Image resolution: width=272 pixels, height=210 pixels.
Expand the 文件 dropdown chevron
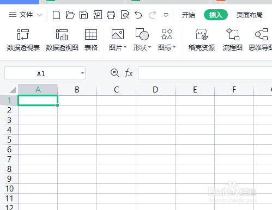pos(39,15)
